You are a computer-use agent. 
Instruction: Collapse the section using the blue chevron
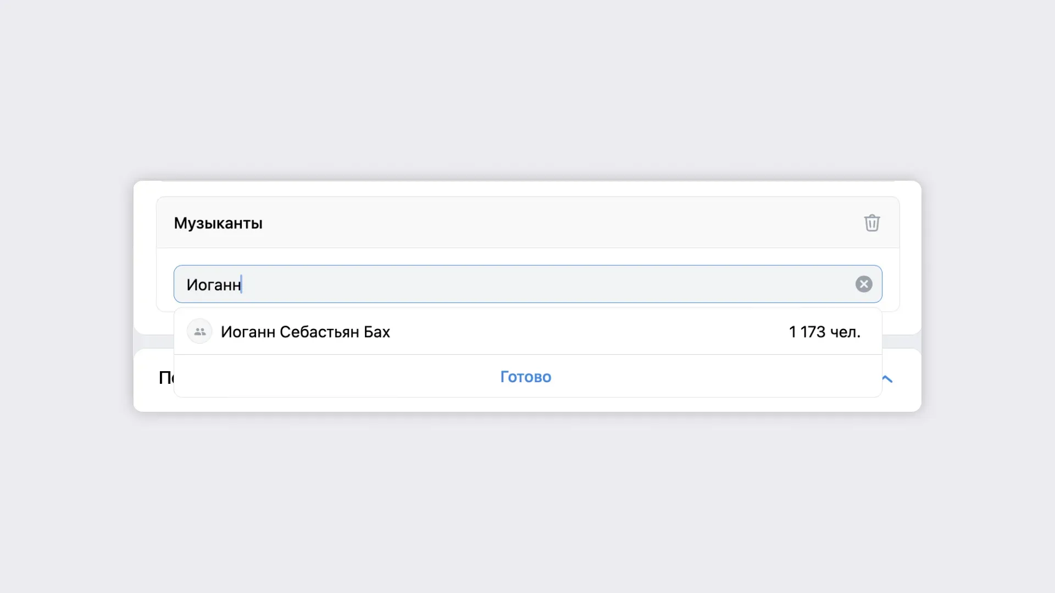point(887,379)
